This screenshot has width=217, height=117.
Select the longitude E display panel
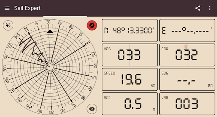coord(187,30)
